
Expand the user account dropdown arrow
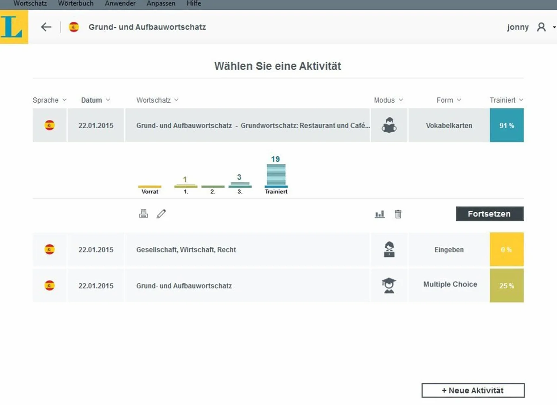[x=554, y=28]
